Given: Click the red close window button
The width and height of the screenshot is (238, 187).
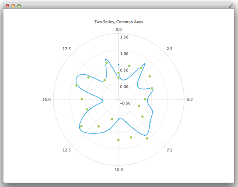Looking at the screenshot, I should [7, 6].
